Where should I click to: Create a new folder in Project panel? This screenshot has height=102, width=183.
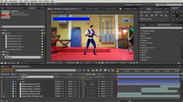pyautogui.click(x=5, y=63)
